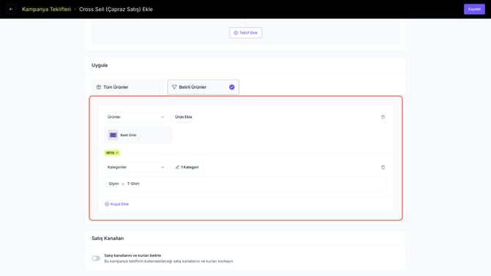
Task: Click the Cross Sell (Çapraz Satış) Ekle title
Action: (116, 10)
